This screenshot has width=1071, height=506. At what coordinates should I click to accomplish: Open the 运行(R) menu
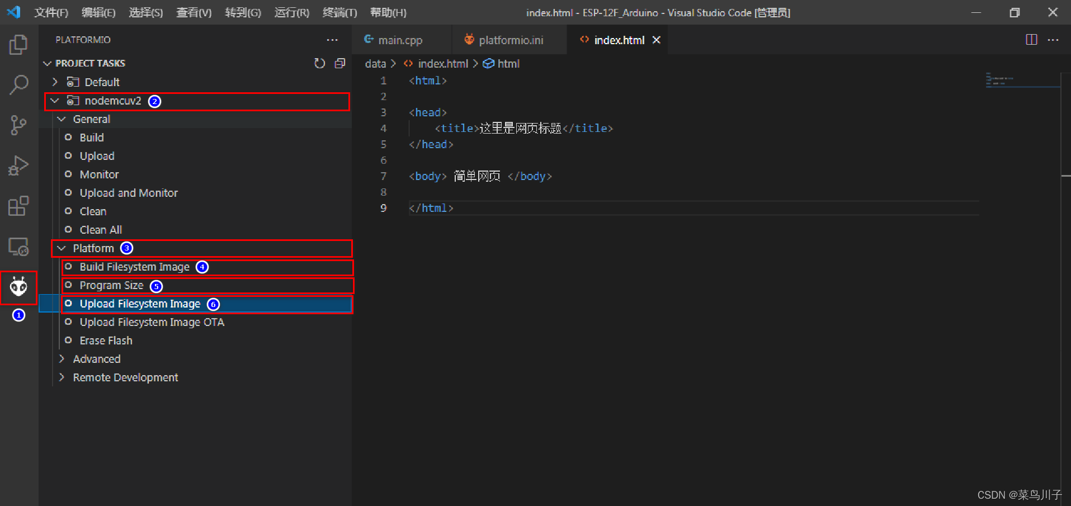(292, 12)
